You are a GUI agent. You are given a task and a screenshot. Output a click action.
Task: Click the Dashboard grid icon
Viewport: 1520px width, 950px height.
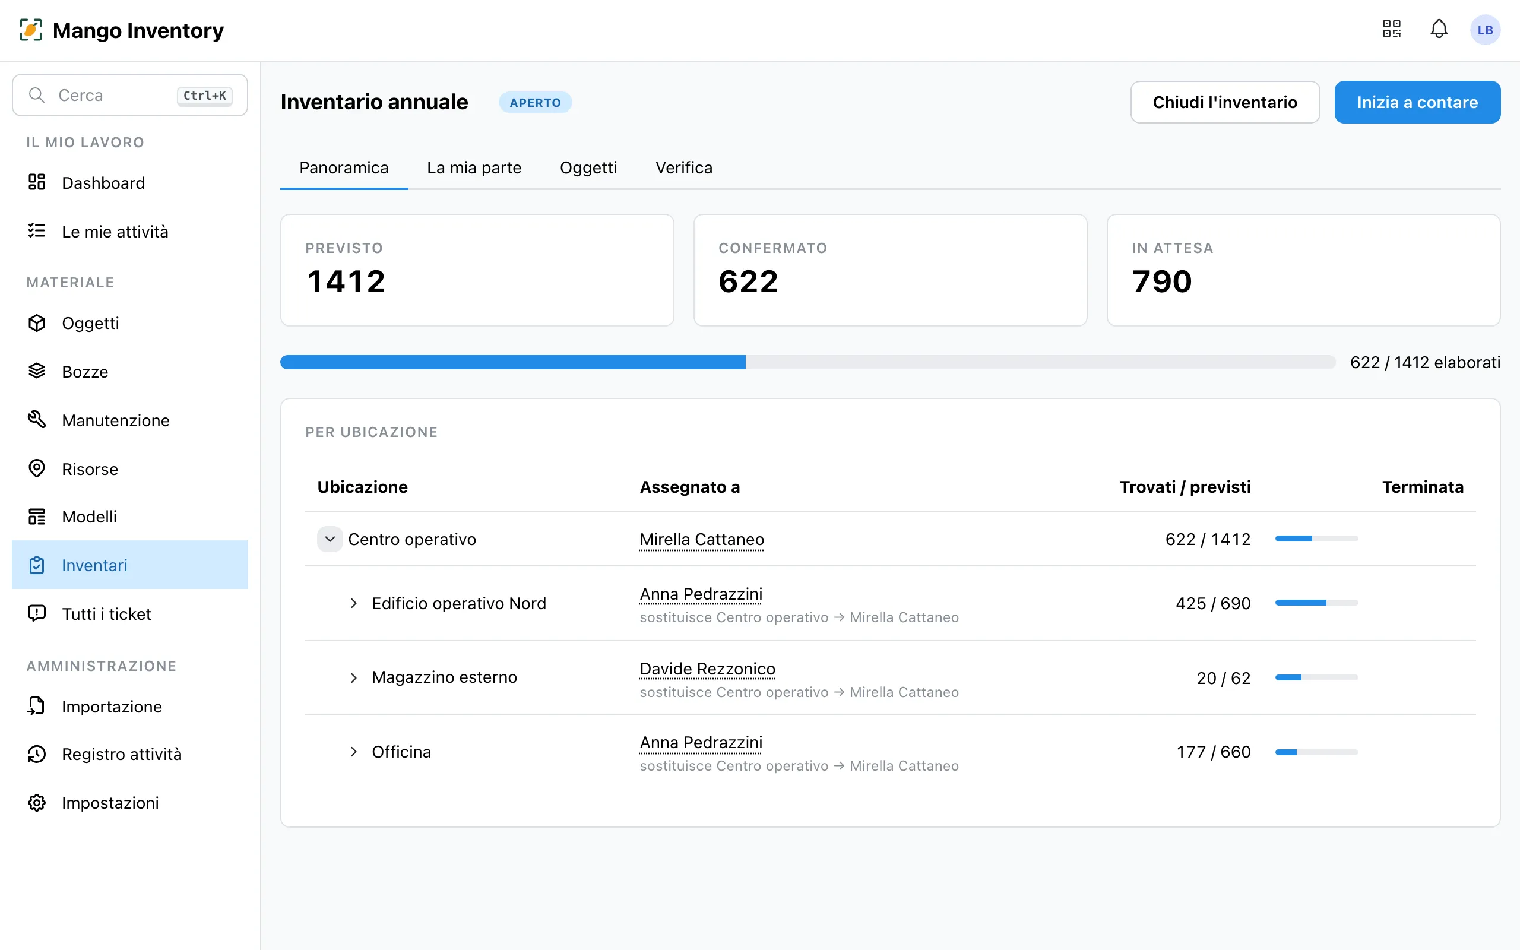click(x=36, y=182)
